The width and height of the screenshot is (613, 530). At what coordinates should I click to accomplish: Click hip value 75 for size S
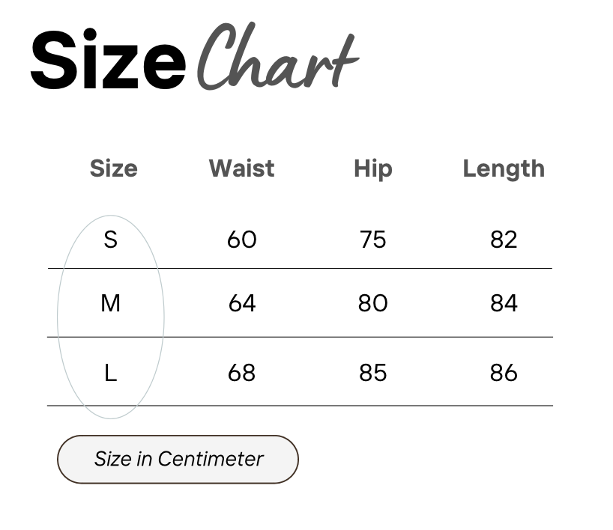(373, 240)
